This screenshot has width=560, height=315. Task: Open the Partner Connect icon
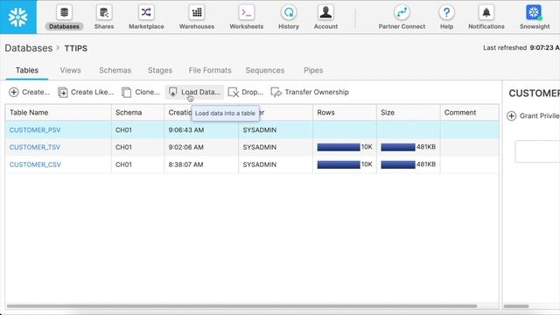pos(402,12)
